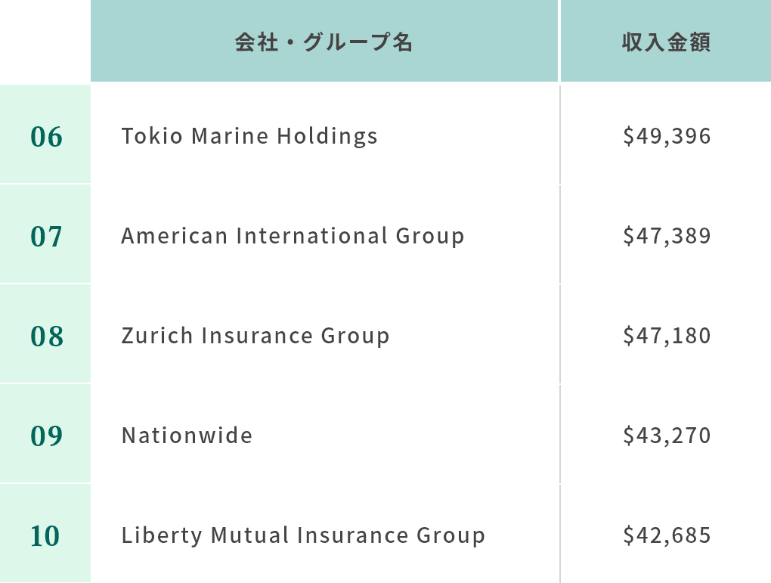Click Tokio Marine Holdings name
This screenshot has height=583, width=771.
tap(249, 136)
